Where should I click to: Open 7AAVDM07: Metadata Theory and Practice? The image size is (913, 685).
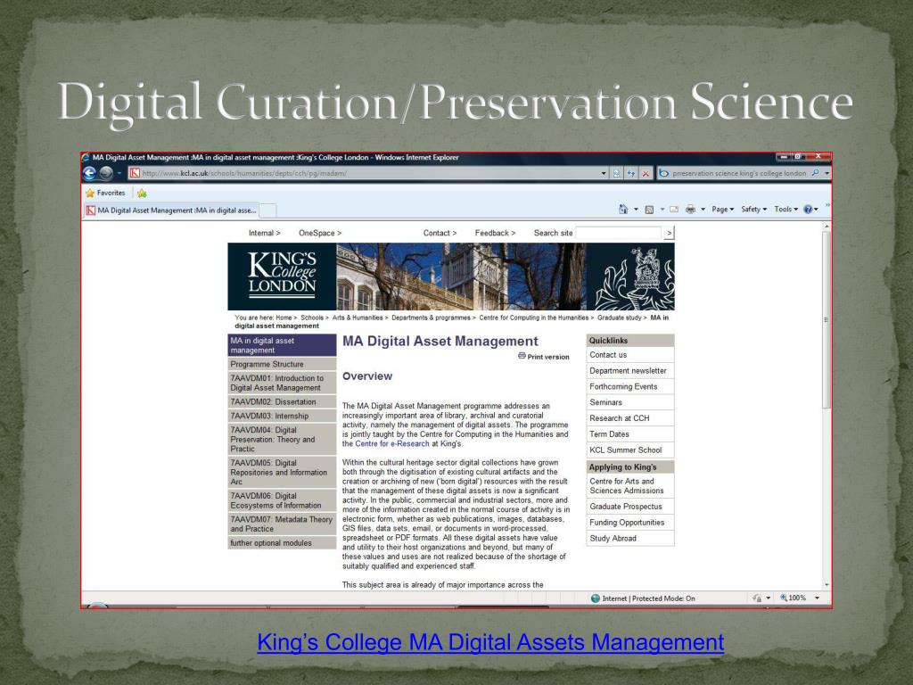(282, 524)
